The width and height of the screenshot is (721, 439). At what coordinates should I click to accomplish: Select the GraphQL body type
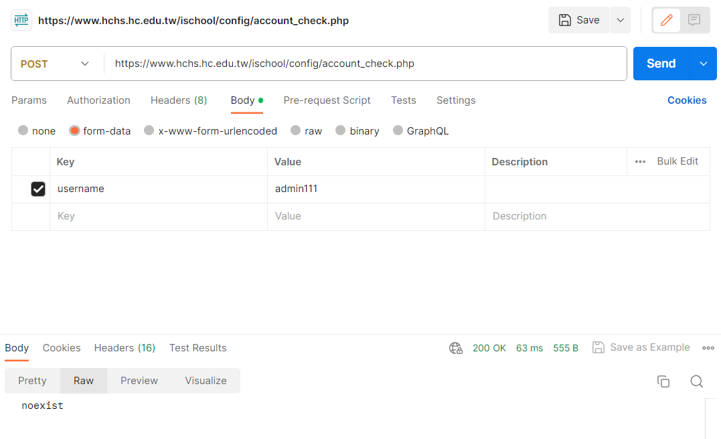point(398,130)
